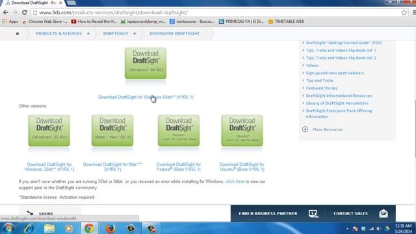Screen dimensions: 416x234
Task: Launch Internet Explorer from the taskbar
Action: [x=29, y=228]
